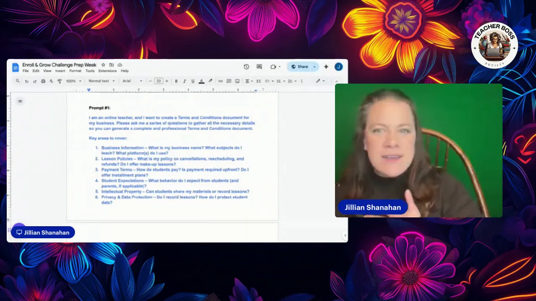This screenshot has width=536, height=301.
Task: Undo the last action
Action: (x=26, y=81)
